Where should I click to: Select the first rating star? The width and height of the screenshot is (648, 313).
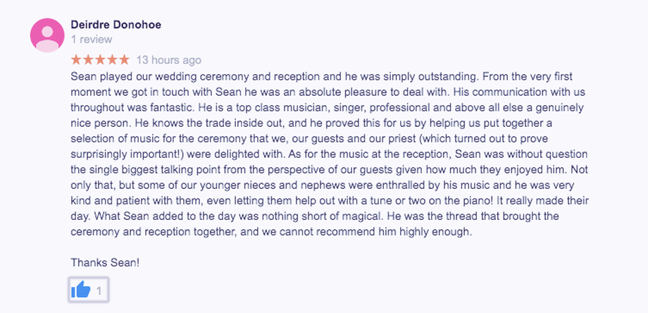(x=76, y=60)
